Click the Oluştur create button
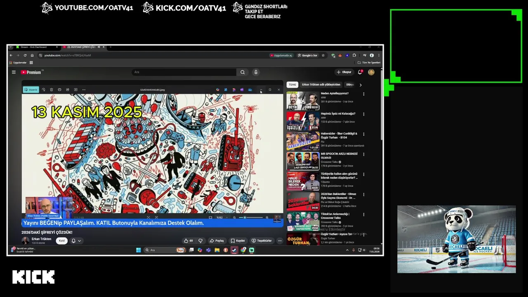This screenshot has width=528, height=297. click(x=344, y=72)
